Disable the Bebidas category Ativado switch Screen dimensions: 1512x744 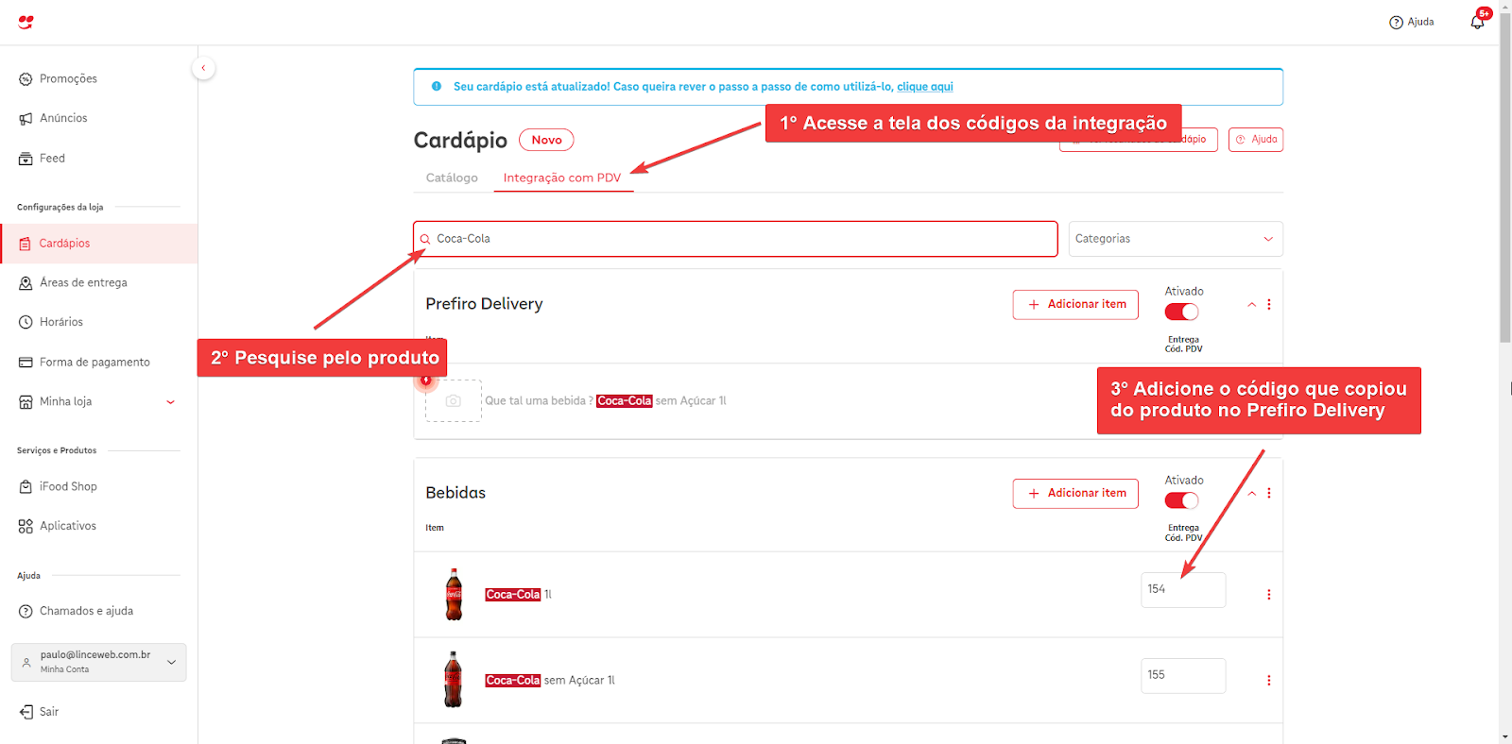(x=1181, y=501)
